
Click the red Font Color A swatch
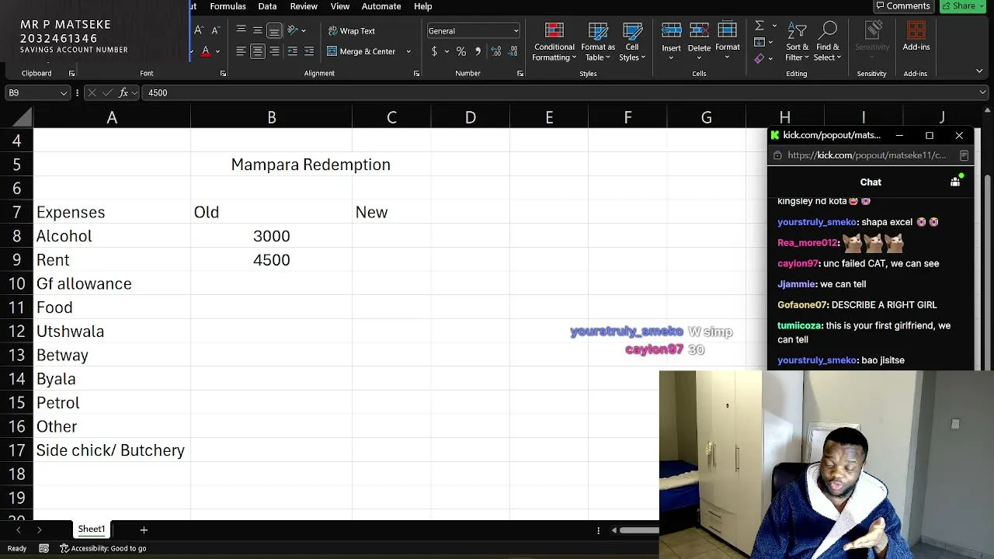coord(205,51)
